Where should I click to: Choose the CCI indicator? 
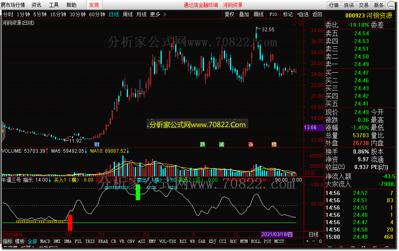coord(223,241)
